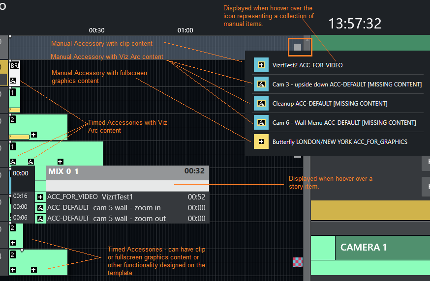Select Cleanup ACC-DEFAULT missing content entry
Image resolution: width=430 pixels, height=281 pixels.
[330, 104]
